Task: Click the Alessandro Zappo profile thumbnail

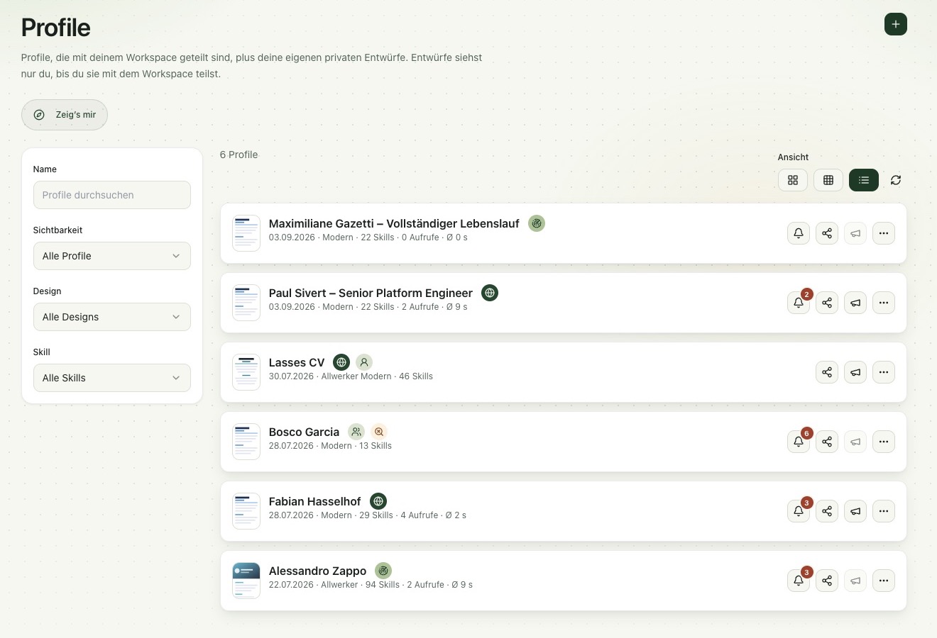Action: point(246,581)
